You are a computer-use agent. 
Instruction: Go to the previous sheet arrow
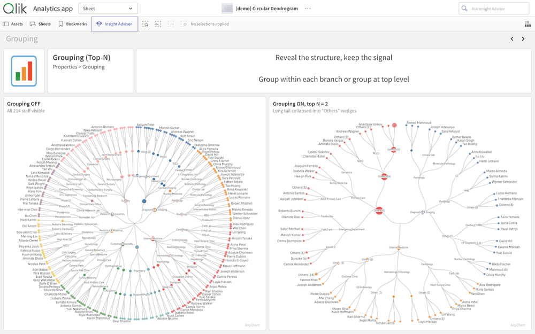pos(512,39)
